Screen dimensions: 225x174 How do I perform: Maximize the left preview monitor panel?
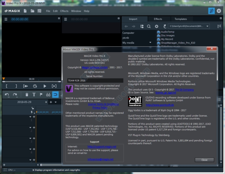tap(59, 18)
